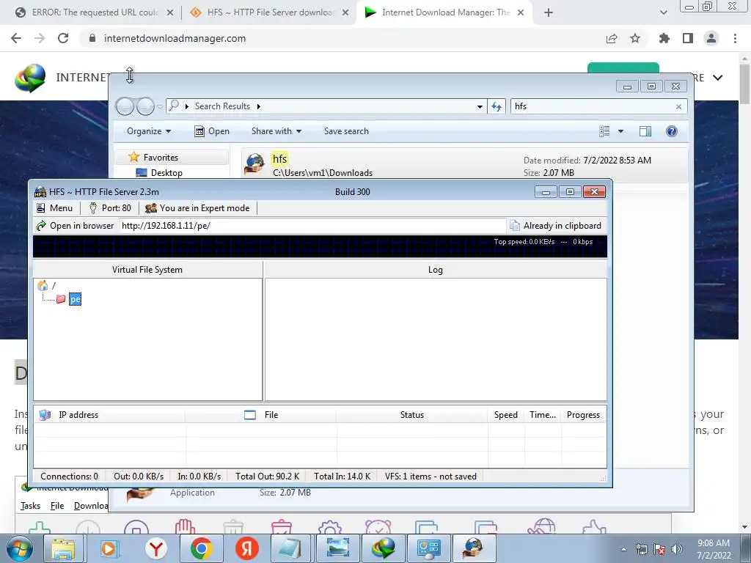This screenshot has height=563, width=751.
Task: Click the red folder icon next to pe
Action: pyautogui.click(x=61, y=299)
